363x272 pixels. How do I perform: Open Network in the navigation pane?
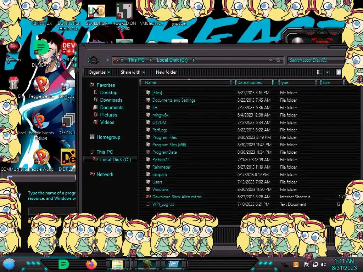click(x=105, y=174)
